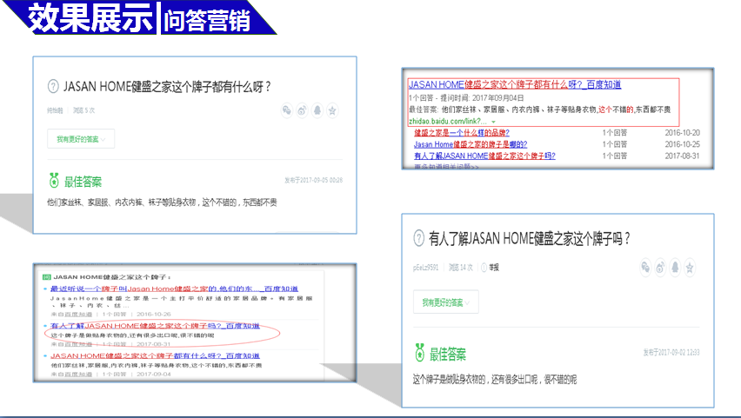The height and width of the screenshot is (418, 741).
Task: Click answer text 他们家丝袜、家居服、内衣内裤 in left card
Action: [162, 202]
